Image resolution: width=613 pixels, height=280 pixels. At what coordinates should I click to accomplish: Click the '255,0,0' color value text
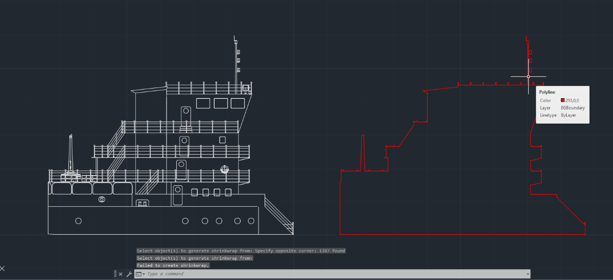tap(572, 100)
